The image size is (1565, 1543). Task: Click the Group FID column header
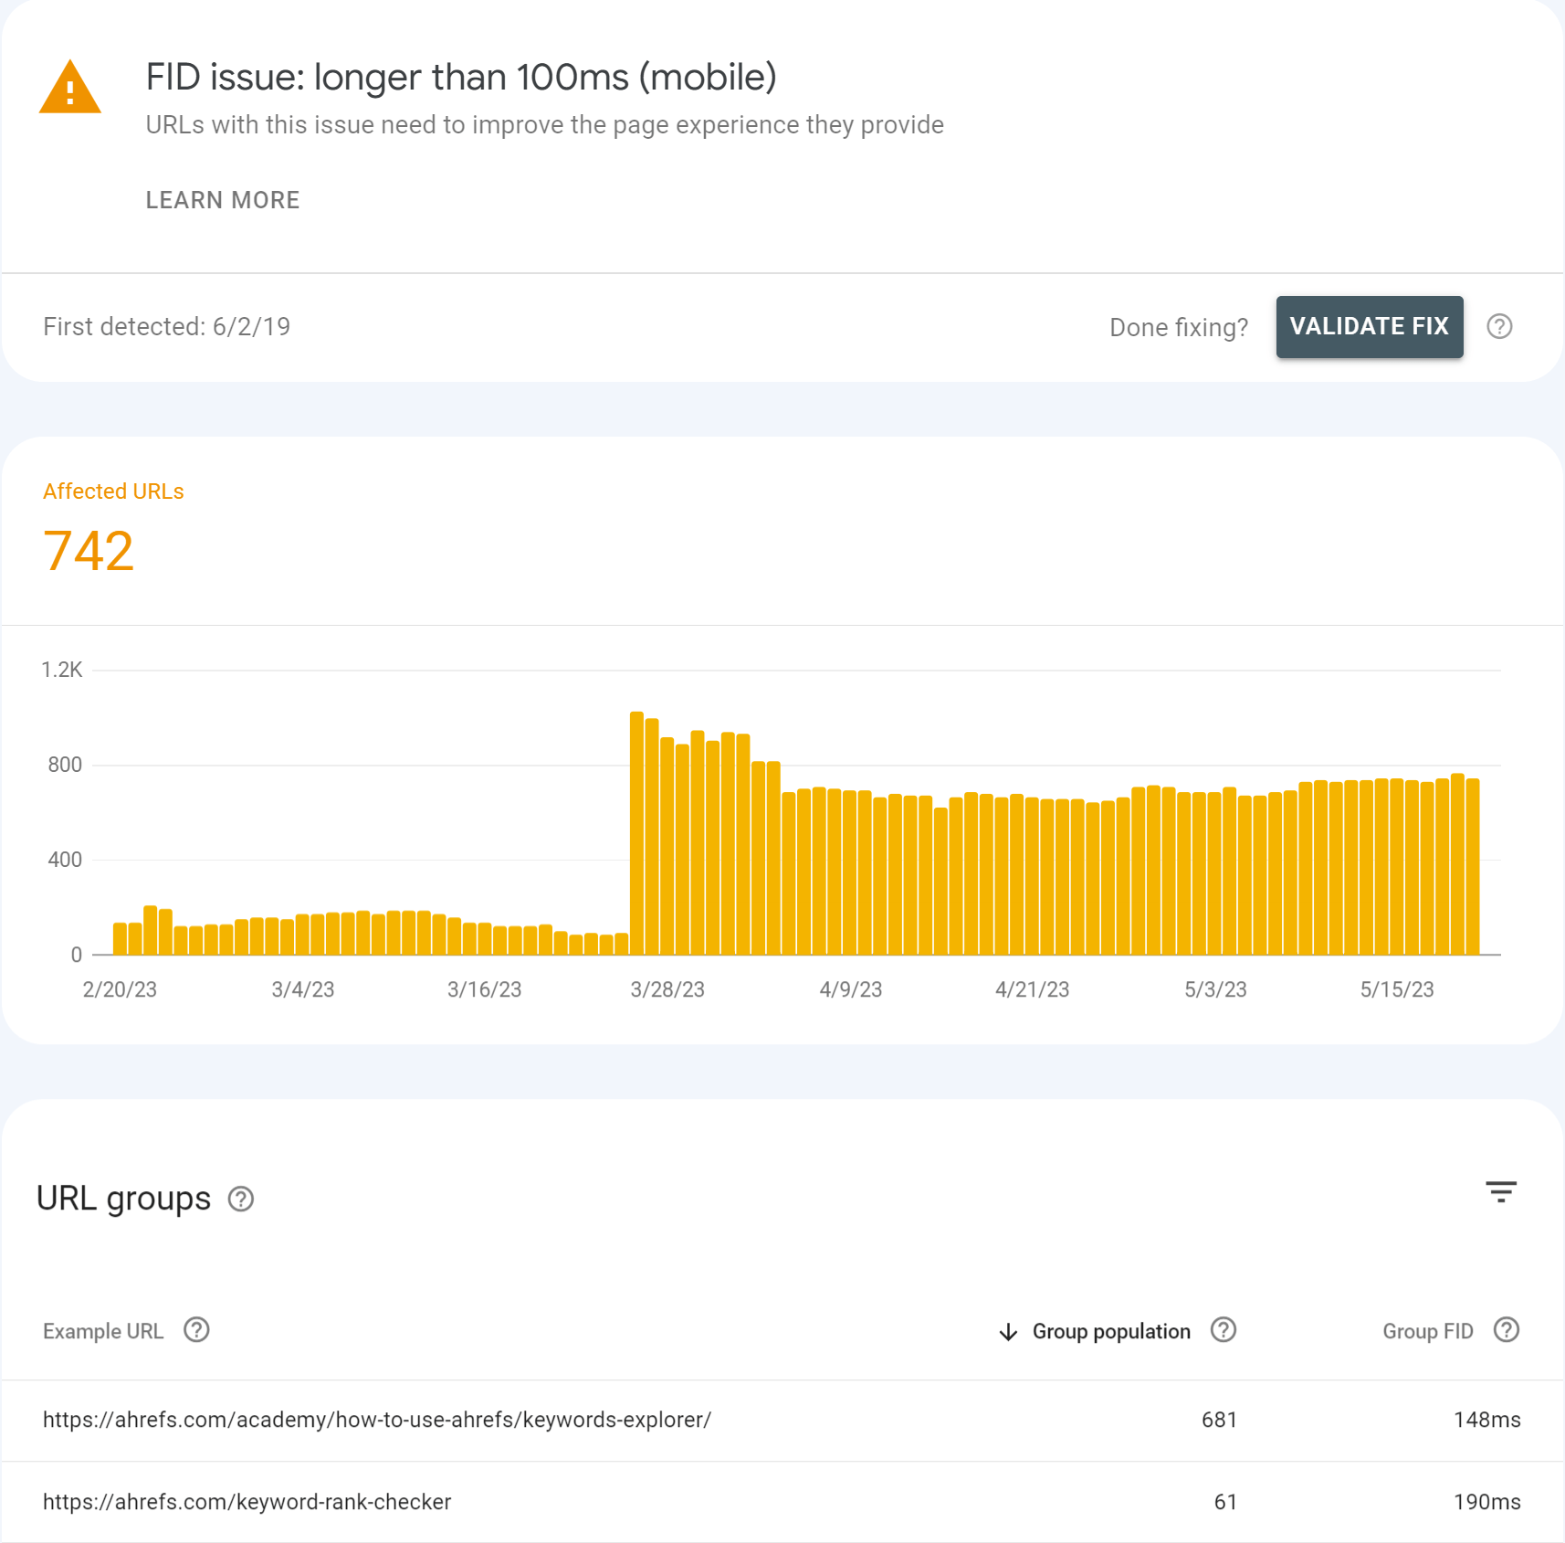click(x=1427, y=1332)
